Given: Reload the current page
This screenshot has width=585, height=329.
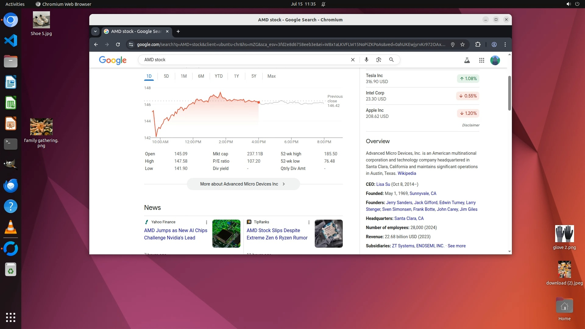Looking at the screenshot, I should (x=118, y=44).
